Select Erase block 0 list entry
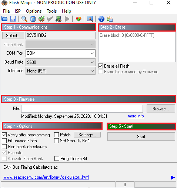Viewport: 177px width, 188px height. tap(127, 35)
